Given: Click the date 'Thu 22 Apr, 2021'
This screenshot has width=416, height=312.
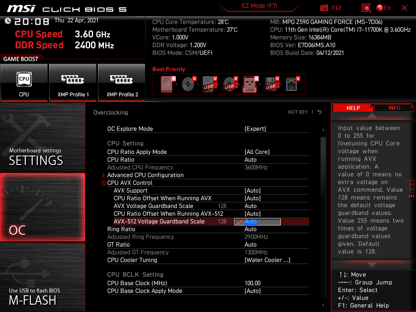Looking at the screenshot, I should tap(76, 20).
